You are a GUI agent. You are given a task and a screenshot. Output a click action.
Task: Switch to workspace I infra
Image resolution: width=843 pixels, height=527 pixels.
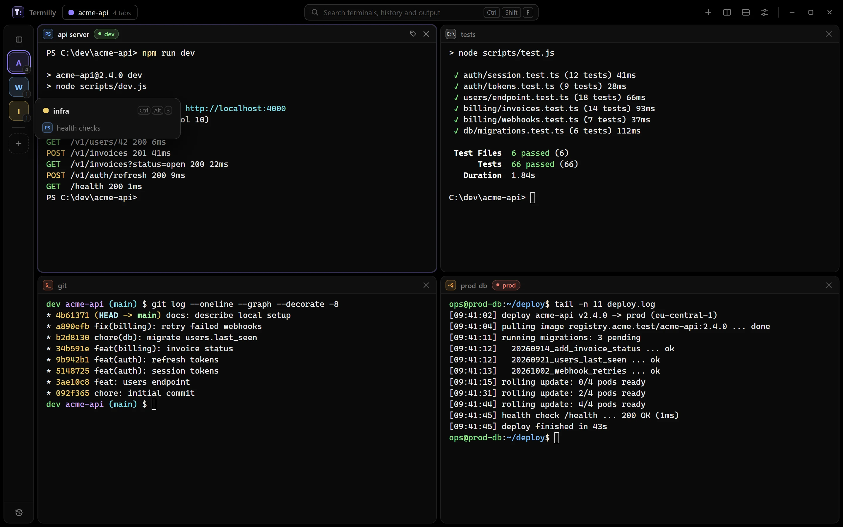19,111
